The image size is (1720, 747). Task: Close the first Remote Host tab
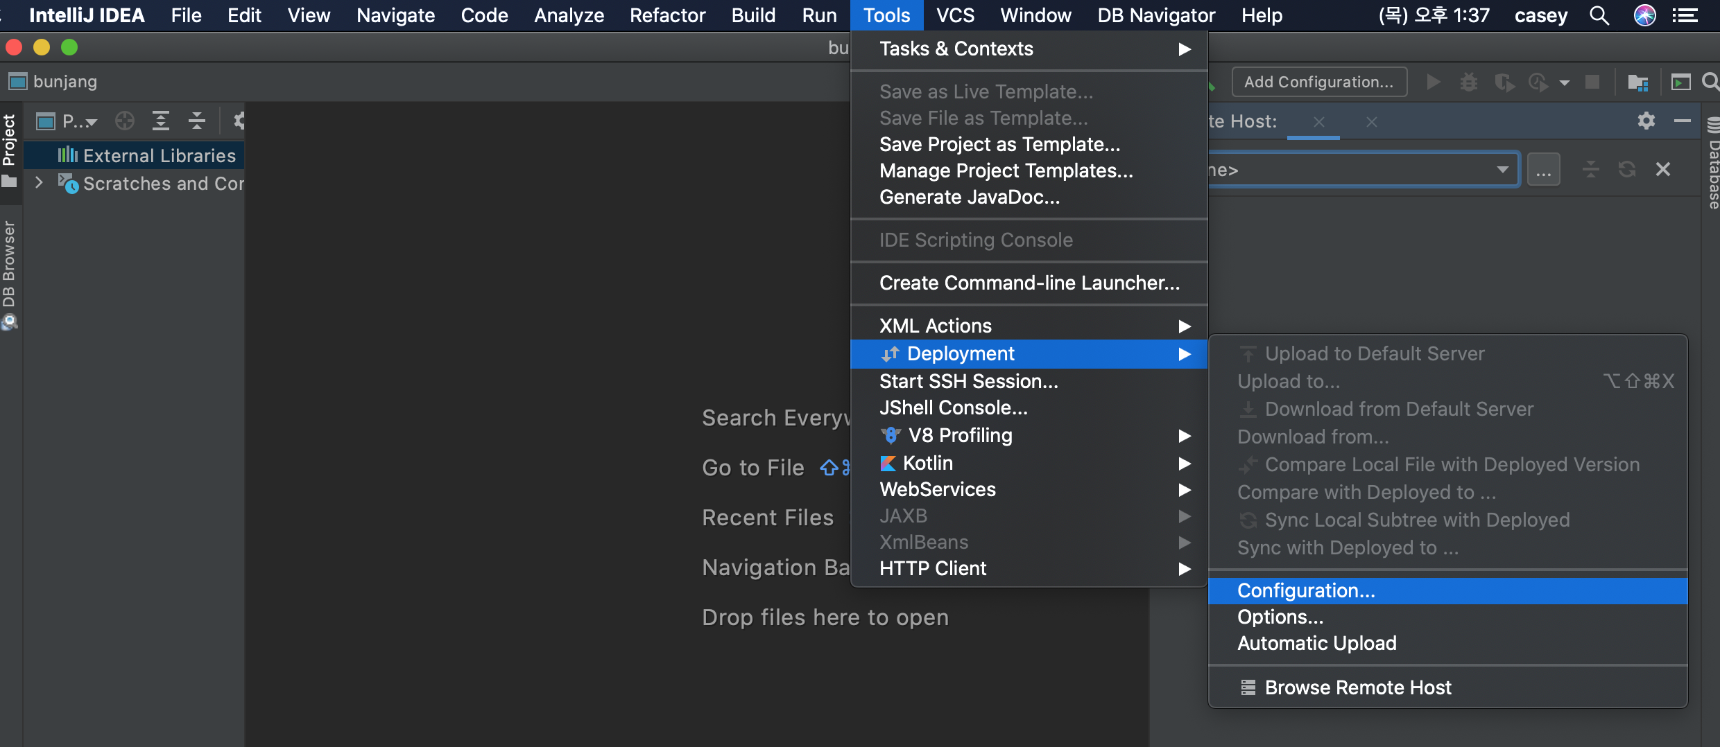coord(1319,122)
